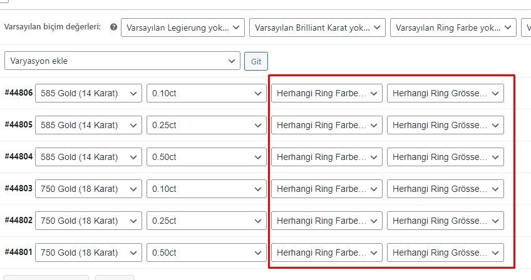
Task: Open the 0.50ct dropdown in row #44804
Action: click(207, 157)
